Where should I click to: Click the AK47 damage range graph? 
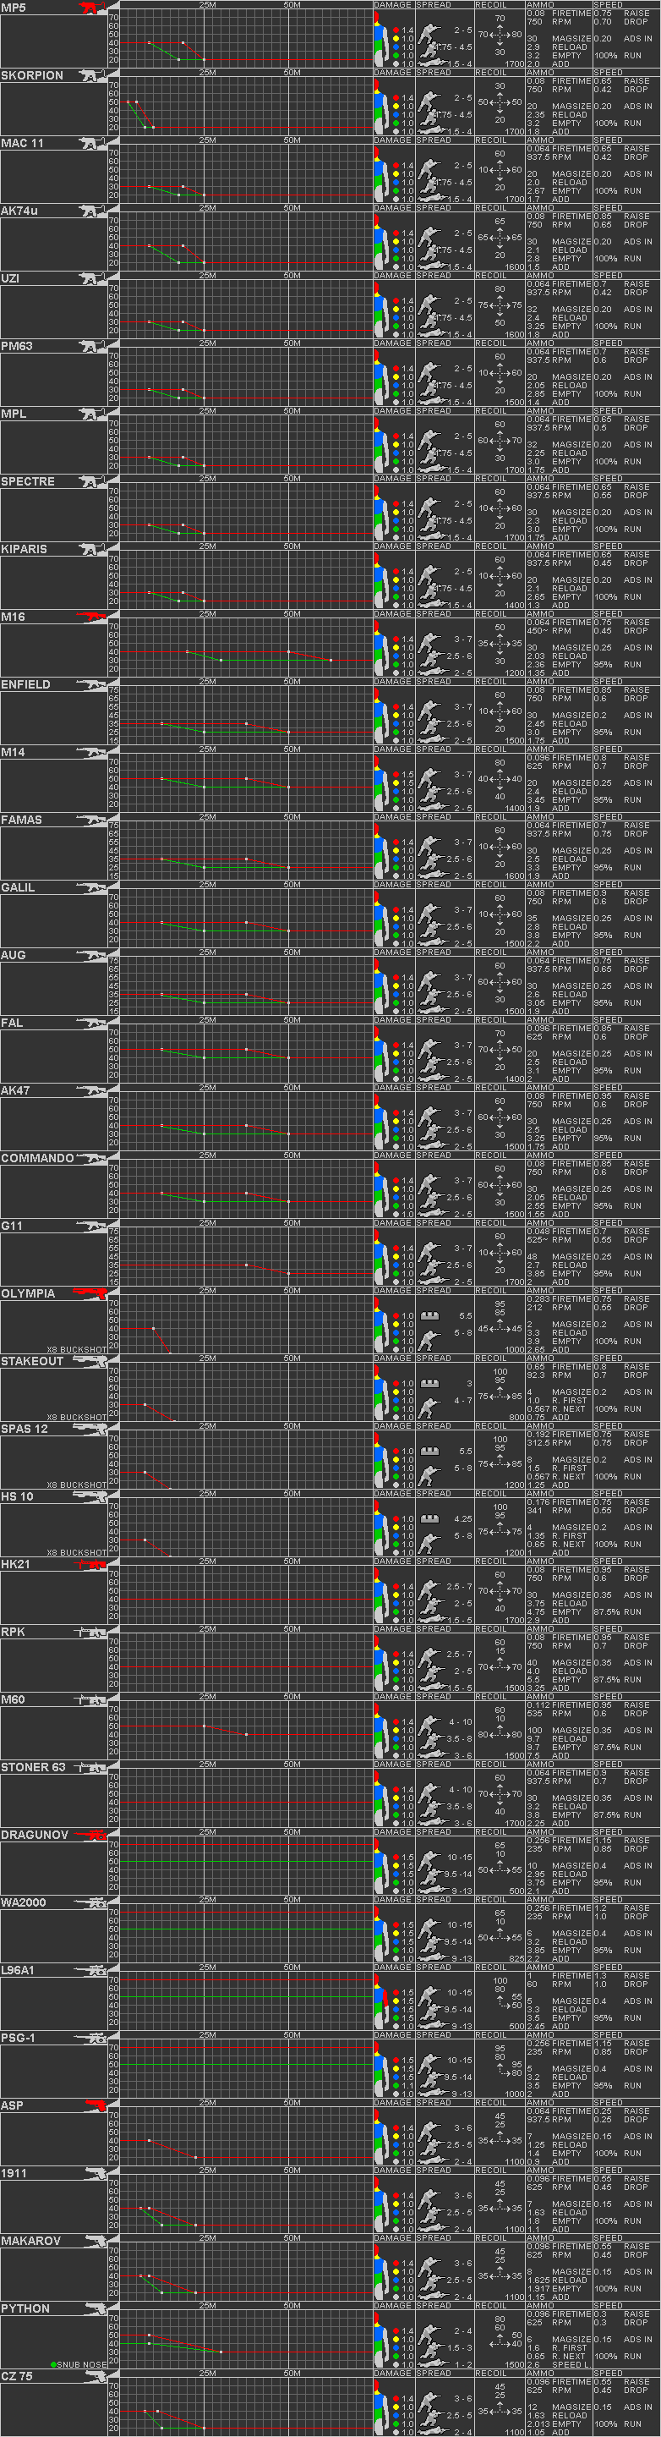click(247, 1121)
